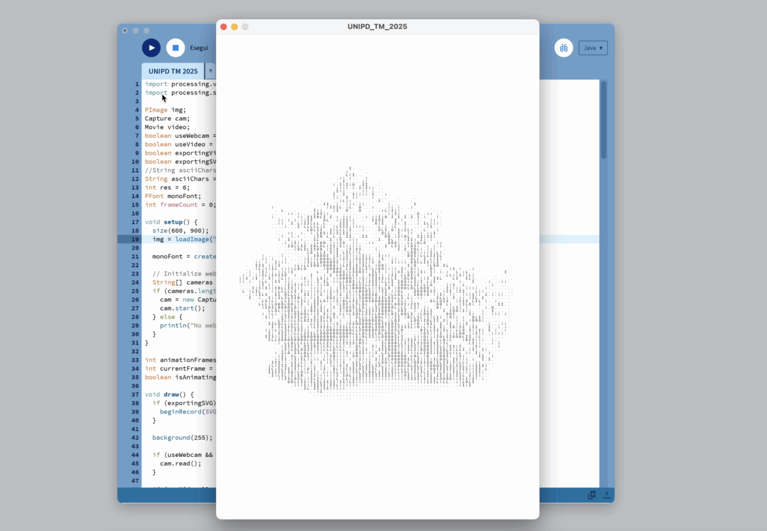Click the background(255); code line
Viewport: 767px width, 531px height.
[182, 438]
